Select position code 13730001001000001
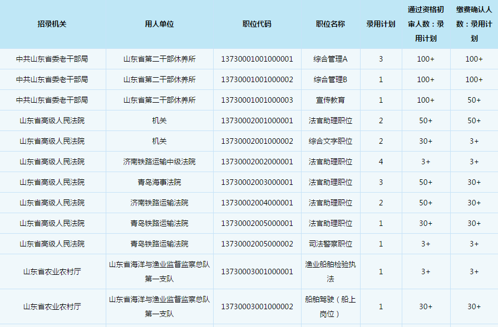 [257, 59]
